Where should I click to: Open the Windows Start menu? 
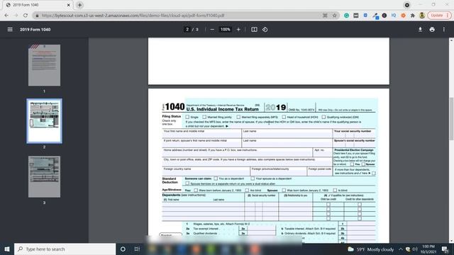tap(7, 249)
